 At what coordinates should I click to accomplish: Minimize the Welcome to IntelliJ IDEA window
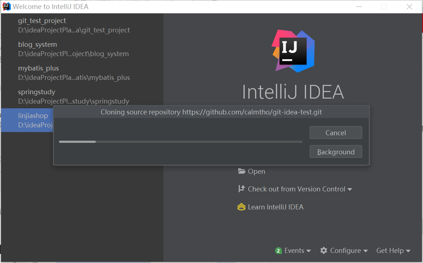point(359,7)
